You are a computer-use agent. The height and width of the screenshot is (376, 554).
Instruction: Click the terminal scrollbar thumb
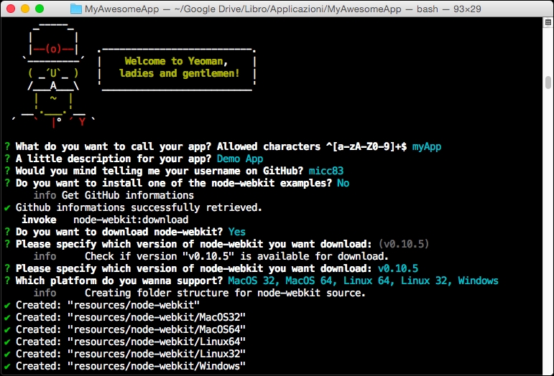click(x=548, y=83)
